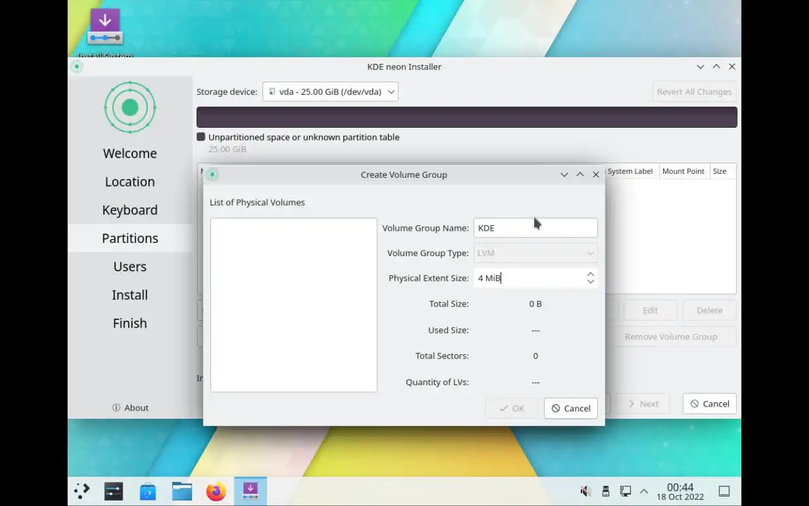Click Revert All Changes button
809x506 pixels.
[x=694, y=92]
